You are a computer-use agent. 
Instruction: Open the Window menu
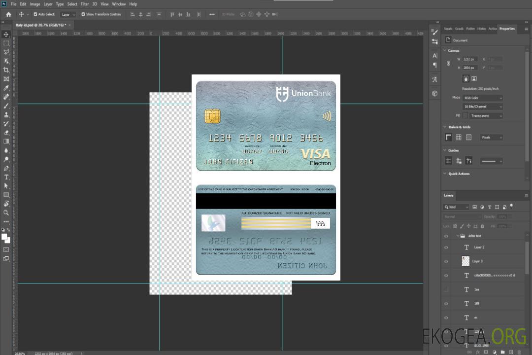pos(119,4)
